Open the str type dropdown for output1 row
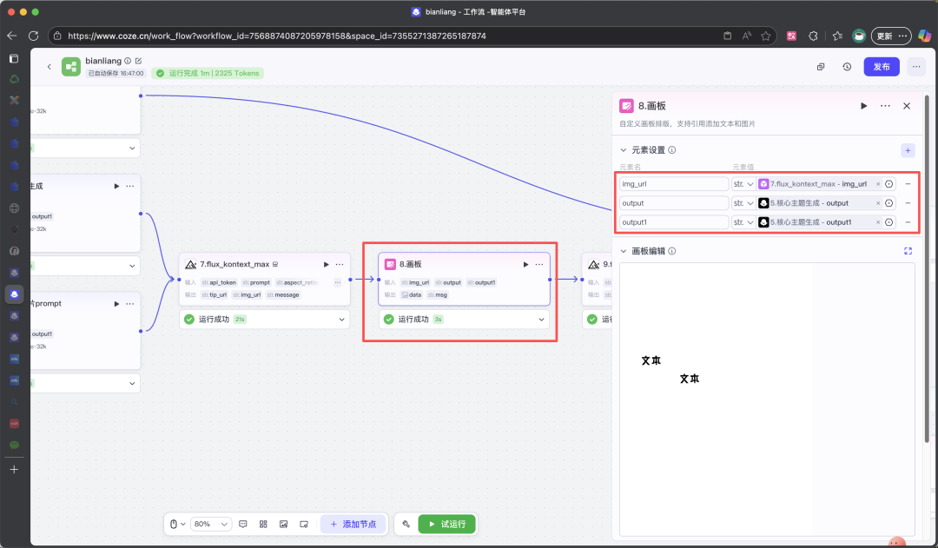 tap(743, 222)
